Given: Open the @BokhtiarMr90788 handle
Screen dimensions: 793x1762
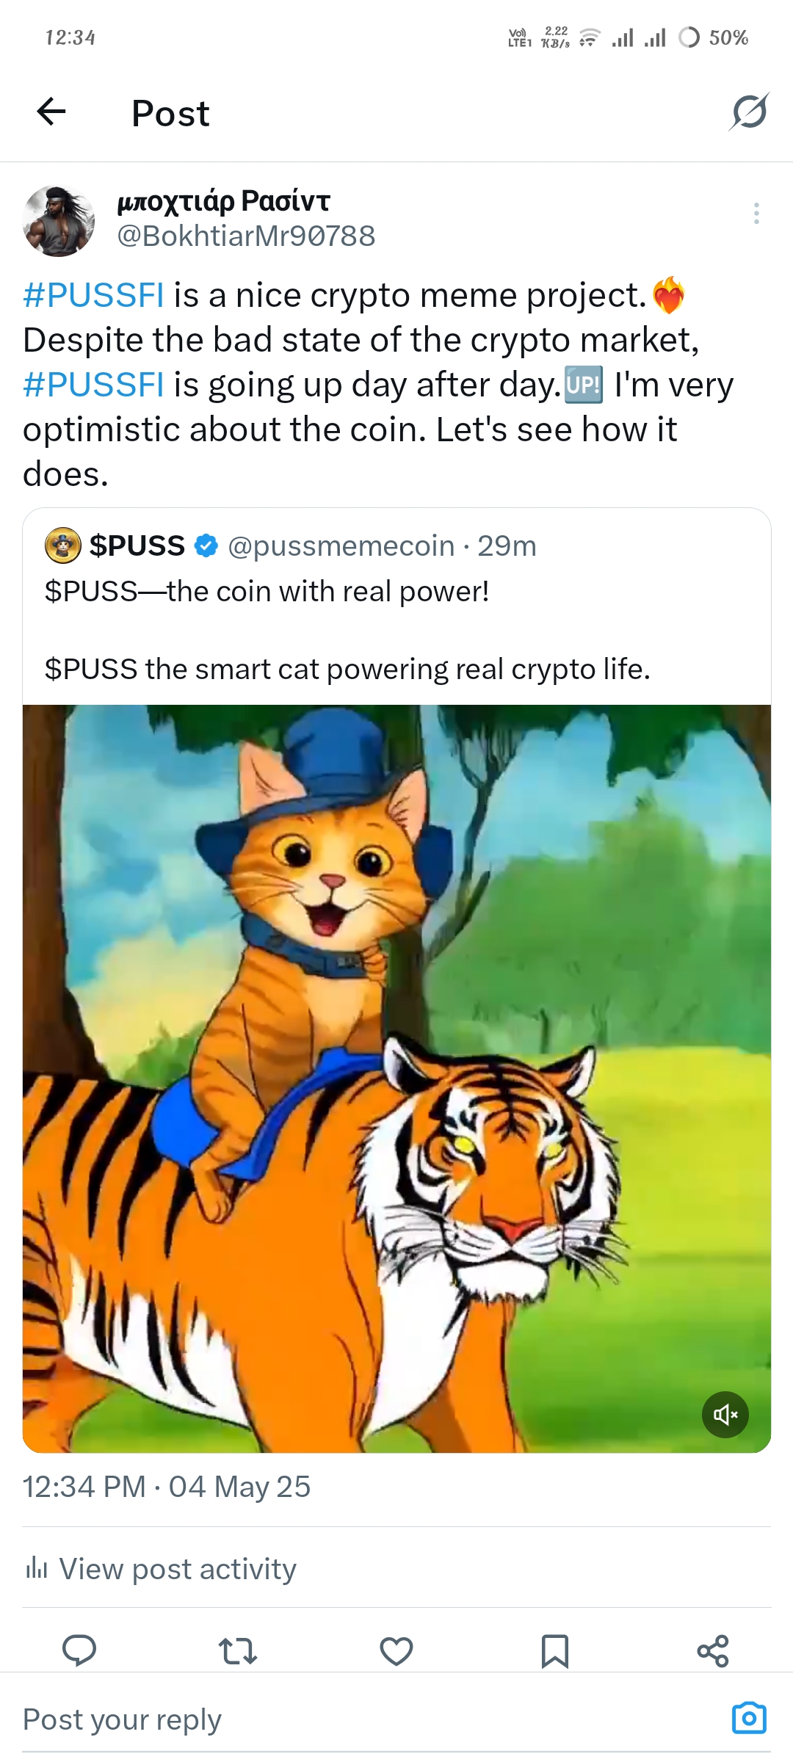Looking at the screenshot, I should coord(246,236).
